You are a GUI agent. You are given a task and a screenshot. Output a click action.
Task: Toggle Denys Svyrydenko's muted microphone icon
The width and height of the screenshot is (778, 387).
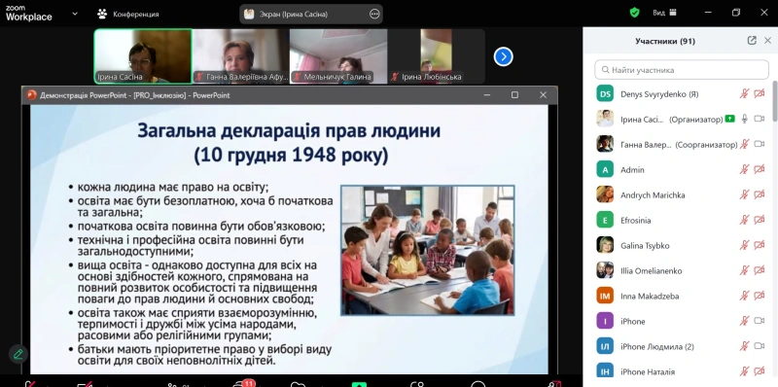pyautogui.click(x=744, y=93)
